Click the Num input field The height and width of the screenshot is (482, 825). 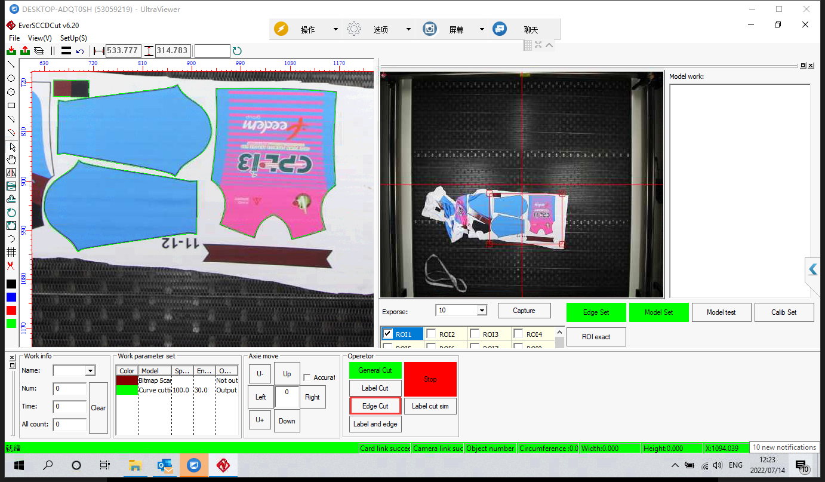point(70,389)
